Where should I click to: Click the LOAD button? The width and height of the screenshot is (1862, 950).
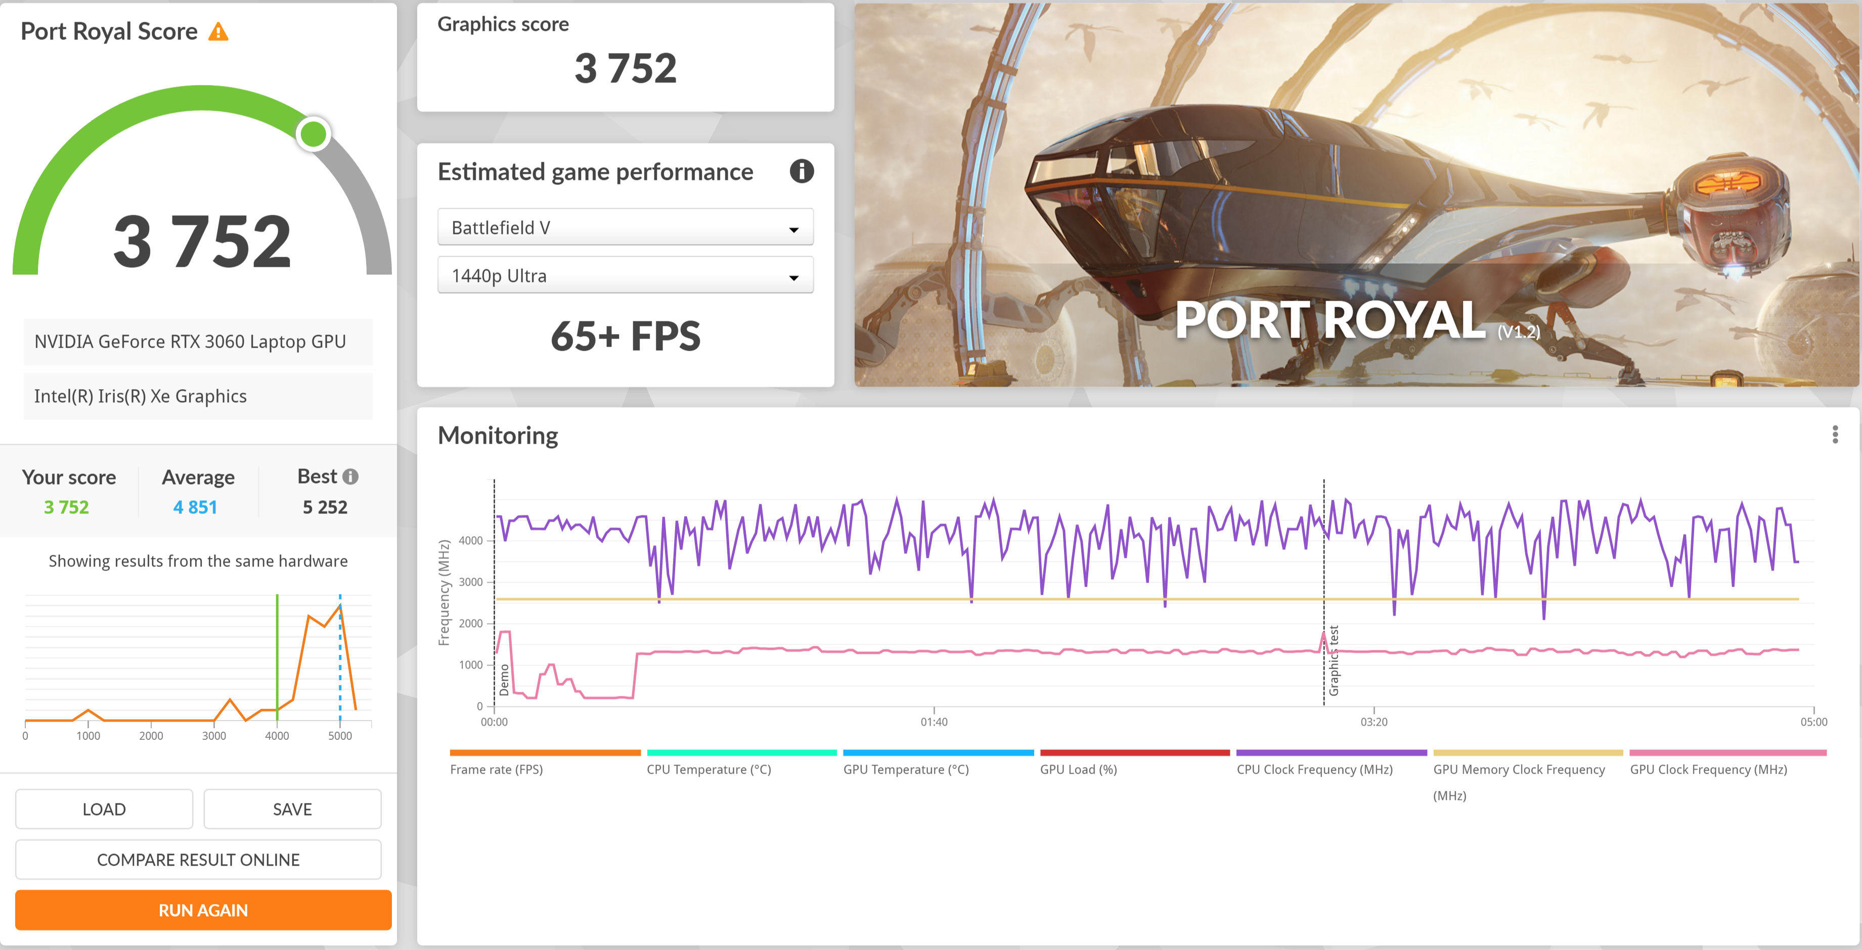(x=104, y=809)
